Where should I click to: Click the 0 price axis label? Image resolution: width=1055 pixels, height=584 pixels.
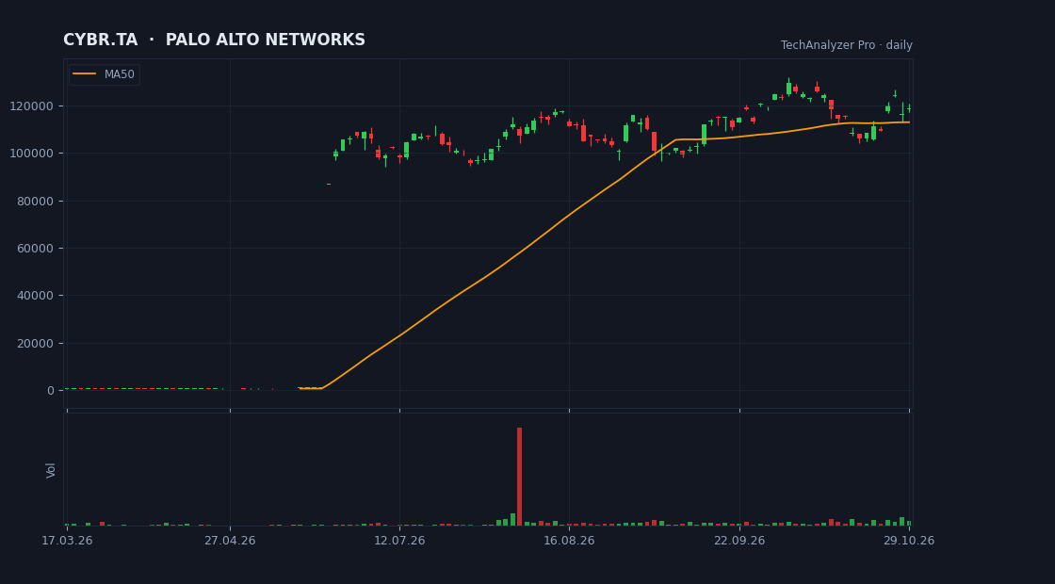(51, 390)
